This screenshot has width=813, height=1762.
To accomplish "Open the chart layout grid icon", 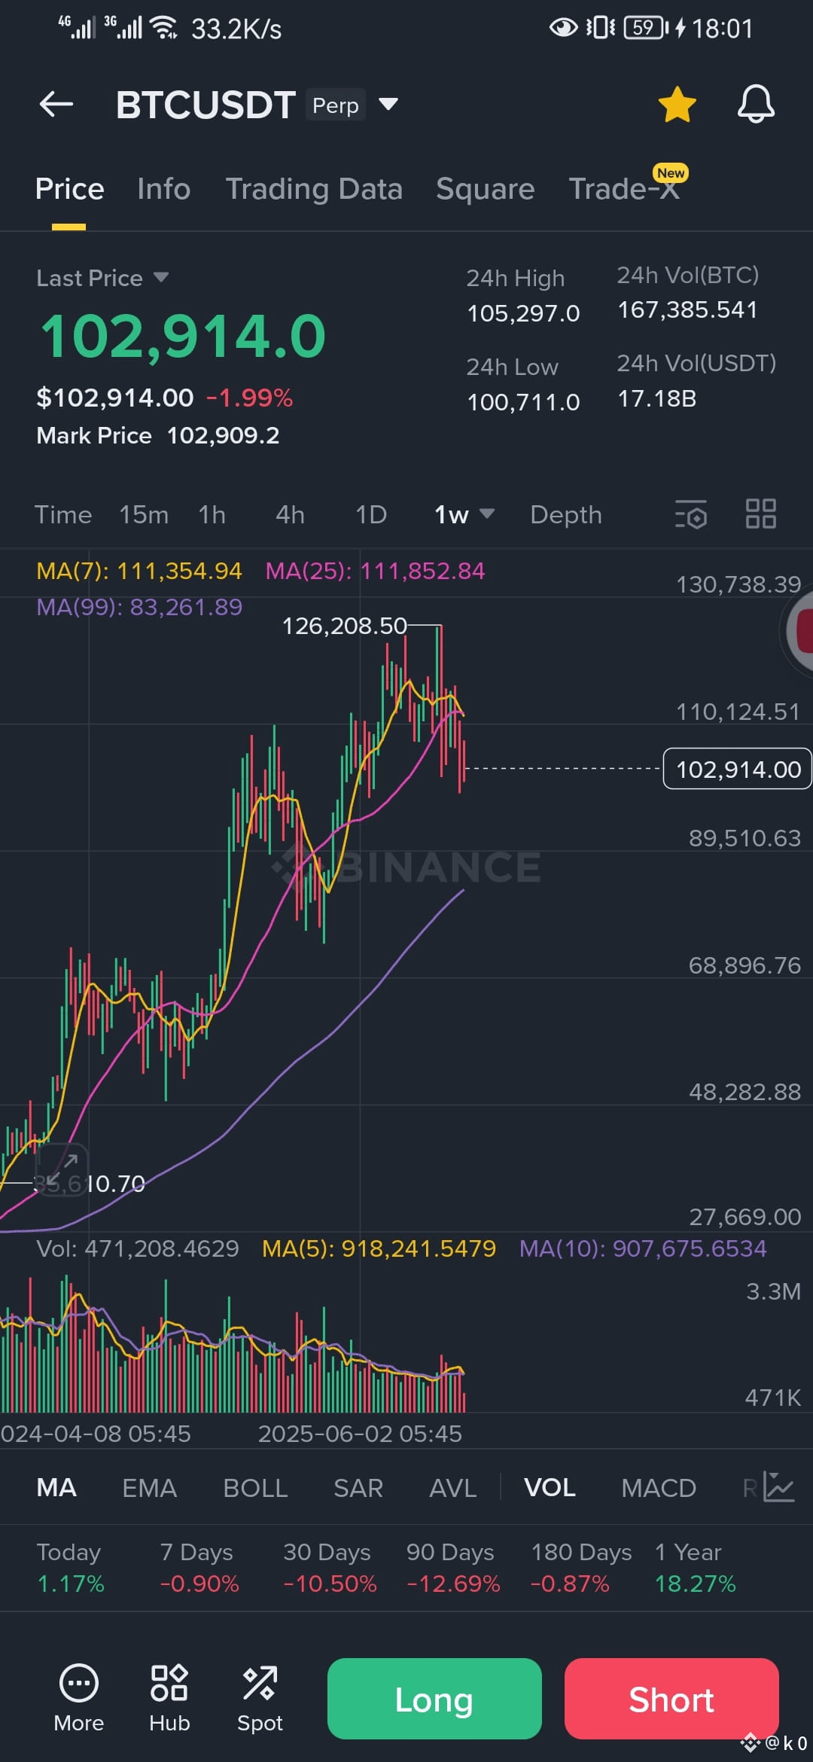I will pos(760,514).
